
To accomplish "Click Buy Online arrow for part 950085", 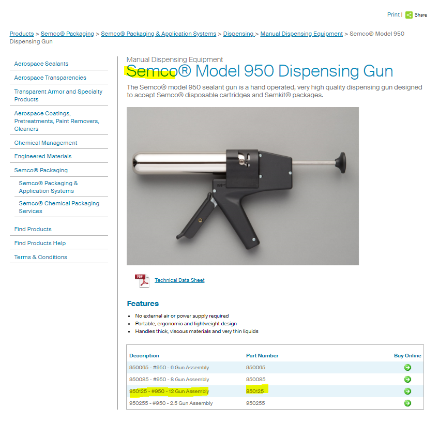I will [407, 380].
